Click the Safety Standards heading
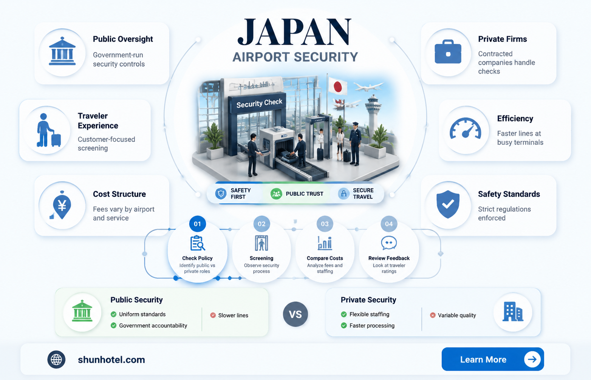Screen dimensions: 591x380 coord(509,194)
